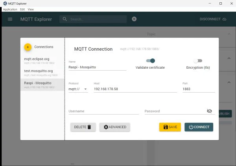This screenshot has width=236, height=166.
Task: Click the Host input field
Action: 135,89
